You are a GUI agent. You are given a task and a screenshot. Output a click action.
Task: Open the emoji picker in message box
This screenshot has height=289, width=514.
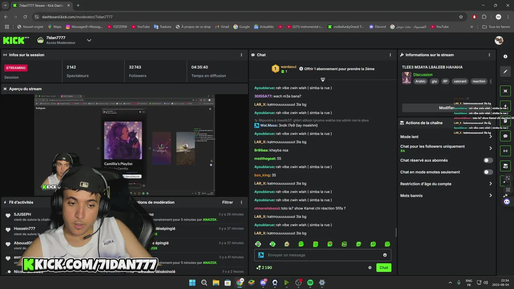(385, 255)
